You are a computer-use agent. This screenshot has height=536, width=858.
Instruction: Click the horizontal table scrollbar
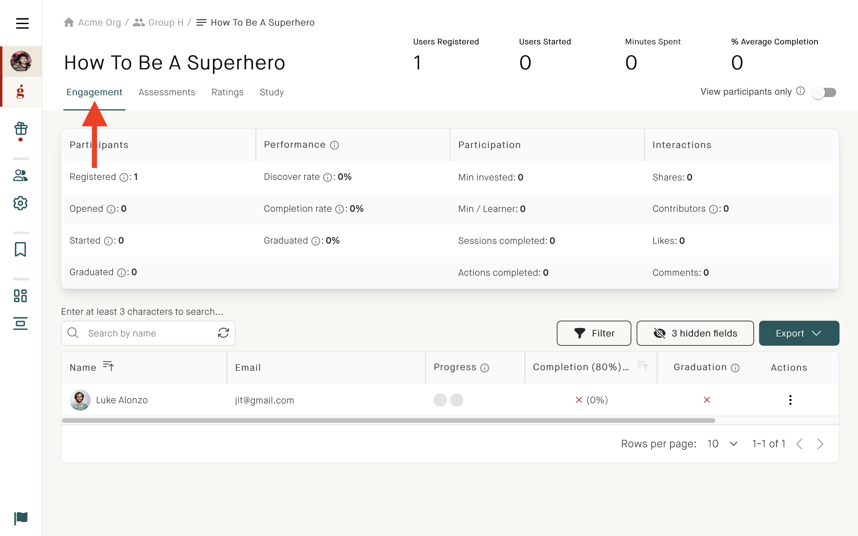pyautogui.click(x=388, y=420)
